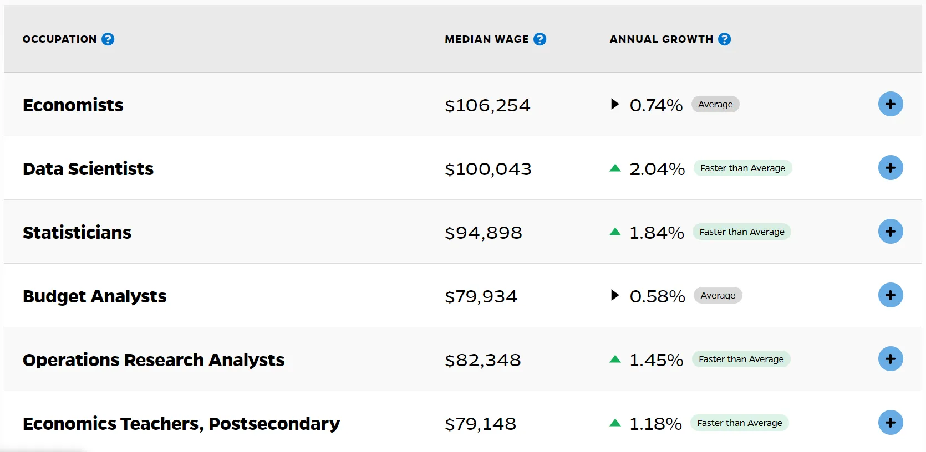Open help icon next to Occupation header
Image resolution: width=926 pixels, height=452 pixels.
[x=108, y=39]
